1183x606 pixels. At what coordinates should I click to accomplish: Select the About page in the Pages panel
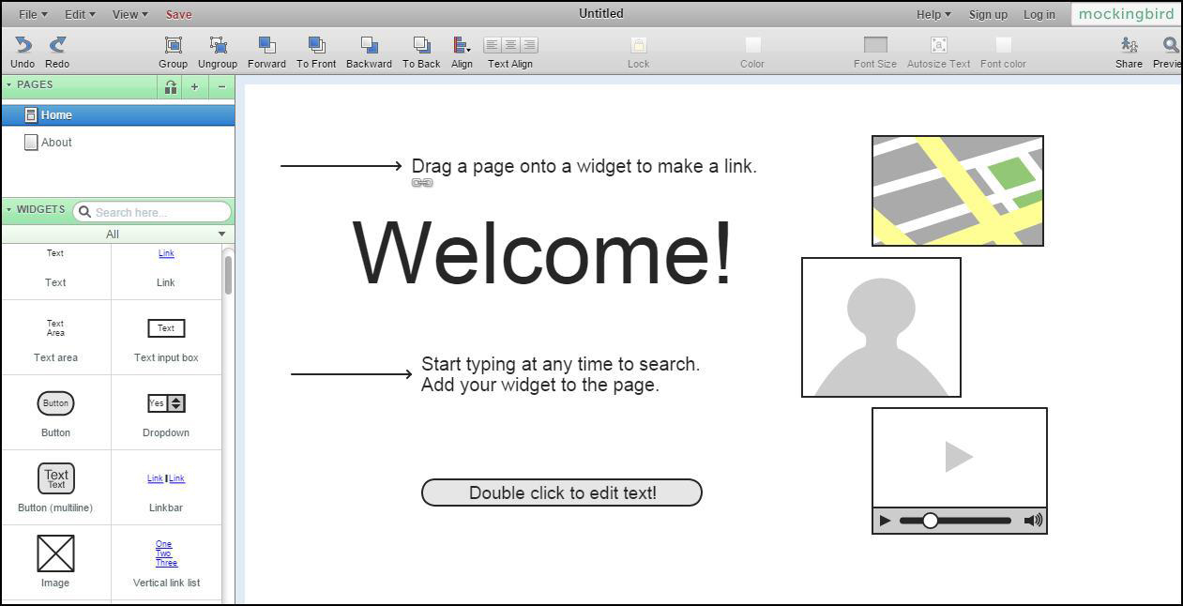[56, 142]
